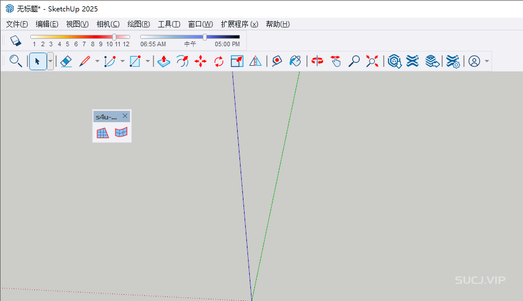Toggle the shadows display icon
This screenshot has width=523, height=301.
[15, 41]
